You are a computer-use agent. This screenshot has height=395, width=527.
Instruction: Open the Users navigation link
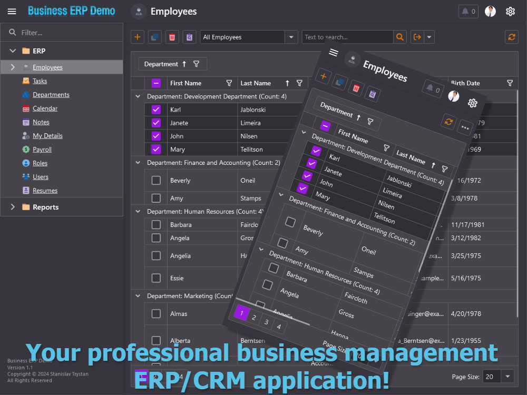41,176
